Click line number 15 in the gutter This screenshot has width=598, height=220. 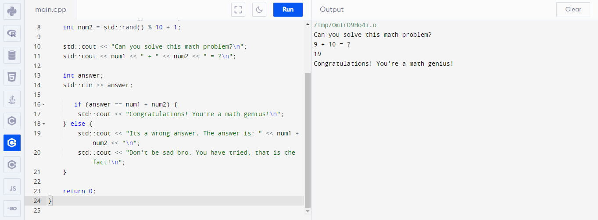[37, 95]
